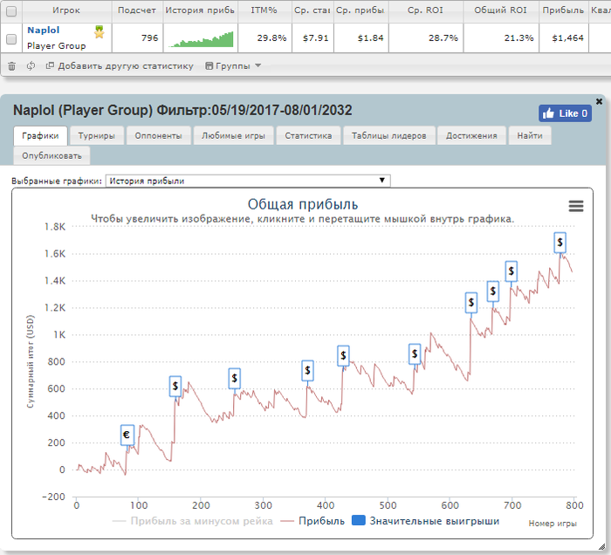Sort by the 'ITM%' column header
611x555 pixels.
click(264, 10)
